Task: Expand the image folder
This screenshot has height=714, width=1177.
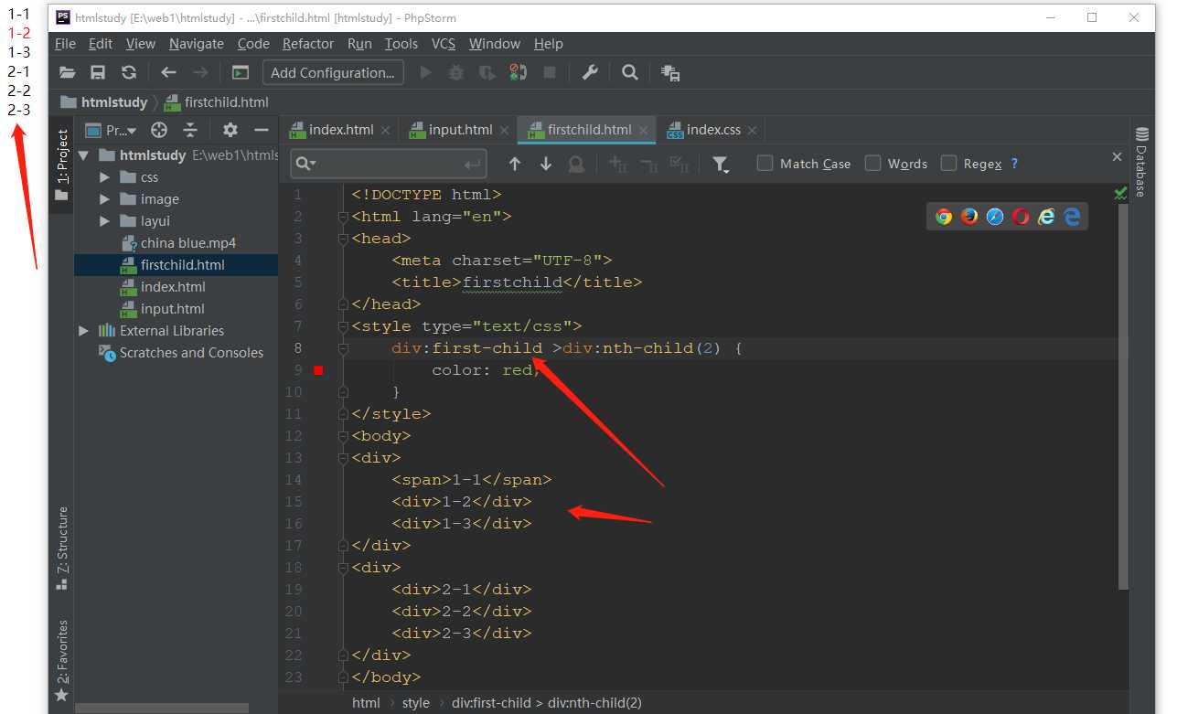Action: click(104, 199)
